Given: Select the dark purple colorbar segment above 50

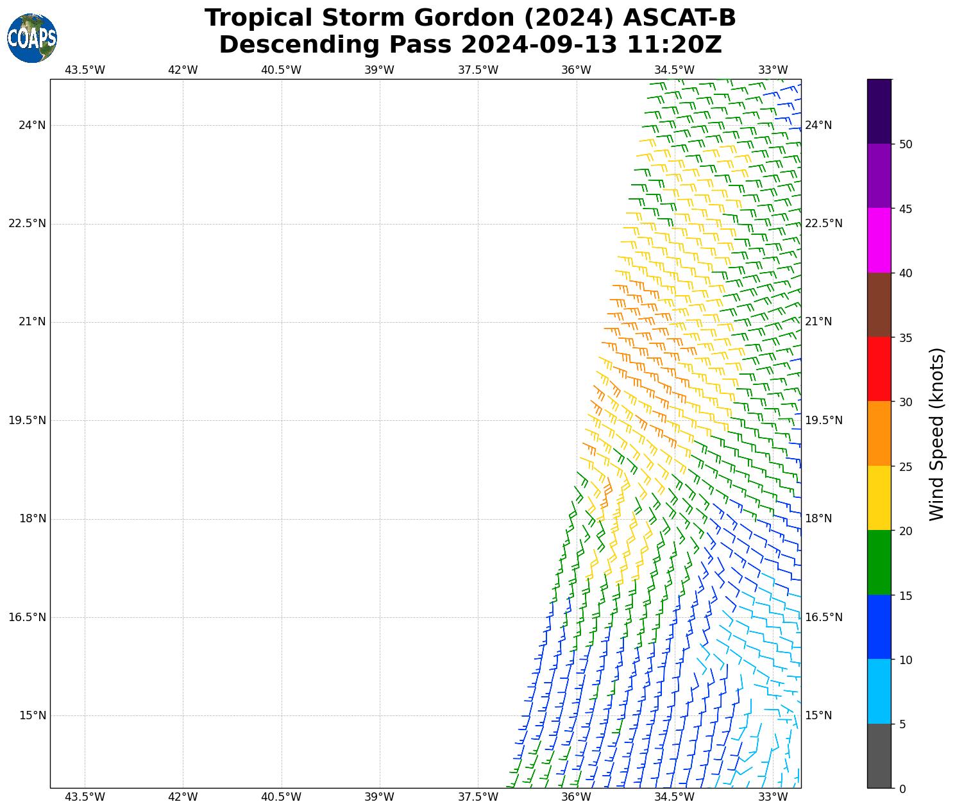Looking at the screenshot, I should click(x=879, y=111).
